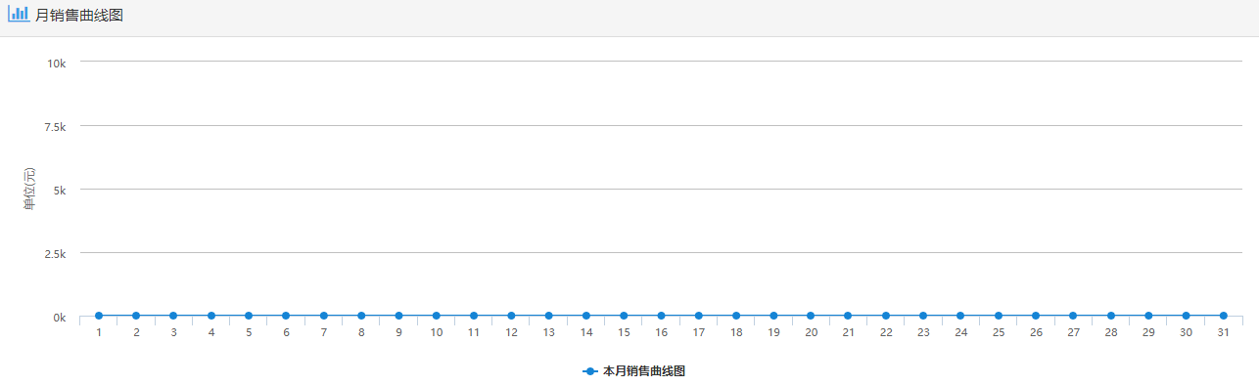Toggle the 本月销售曲线图 legend series
The height and width of the screenshot is (386, 1259).
(x=633, y=371)
